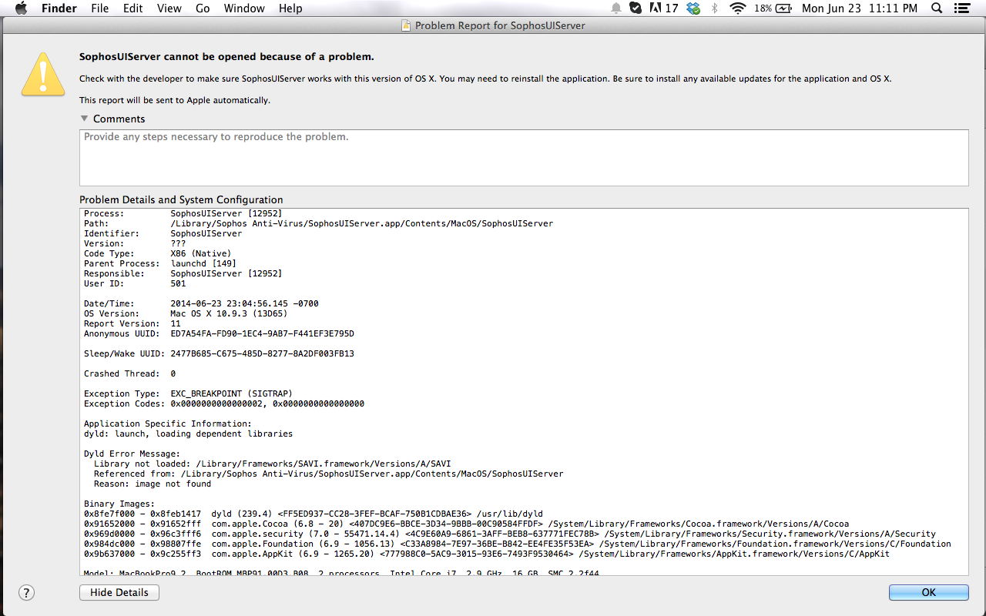The image size is (986, 616).
Task: Open Notification Center list icon
Action: 961,8
